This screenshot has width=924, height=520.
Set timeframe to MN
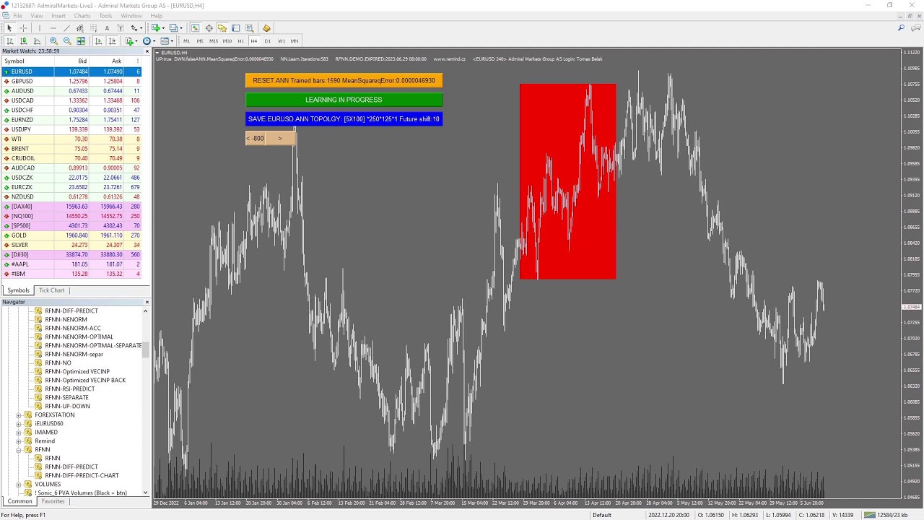[295, 41]
